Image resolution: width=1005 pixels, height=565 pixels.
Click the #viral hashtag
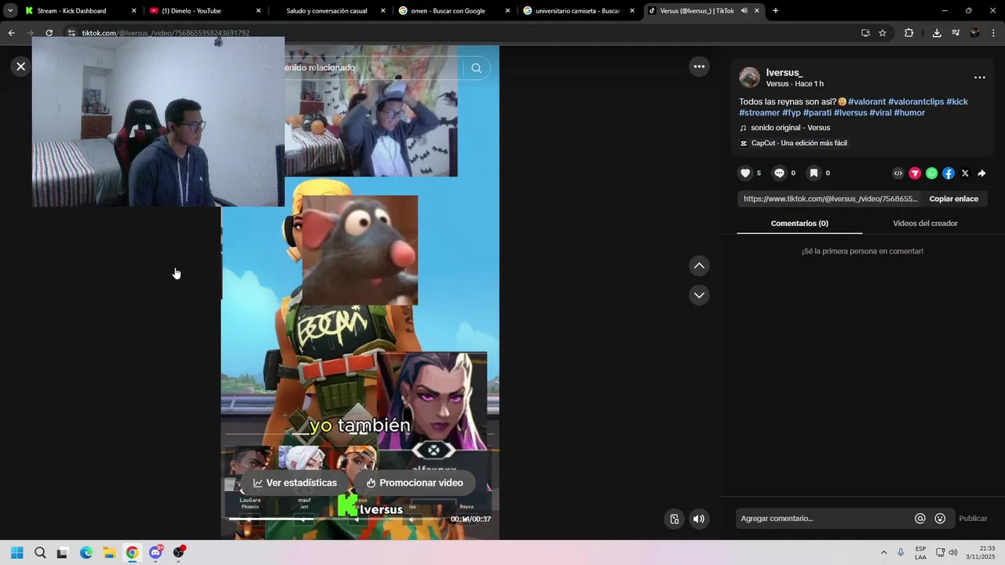(x=880, y=113)
